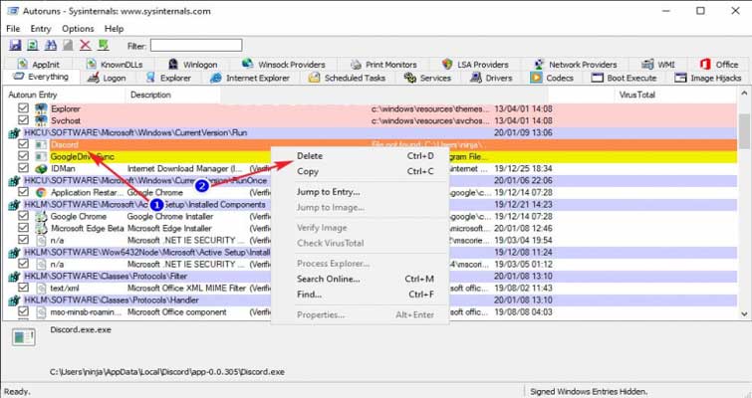
Task: Uncheck the Microsoft Edge Beta checkbox
Action: click(23, 228)
